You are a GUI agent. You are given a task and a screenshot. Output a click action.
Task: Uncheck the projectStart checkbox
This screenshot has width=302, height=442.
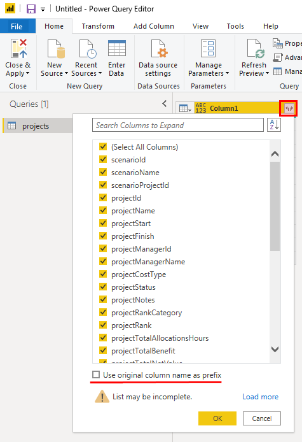coord(103,223)
